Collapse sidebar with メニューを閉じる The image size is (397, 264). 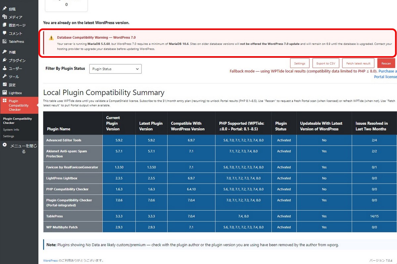click(x=19, y=148)
